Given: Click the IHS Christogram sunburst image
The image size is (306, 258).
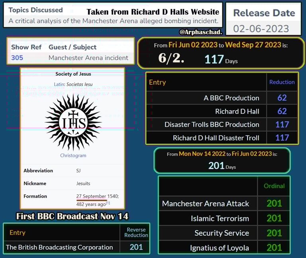Looking at the screenshot, I should click(73, 123).
